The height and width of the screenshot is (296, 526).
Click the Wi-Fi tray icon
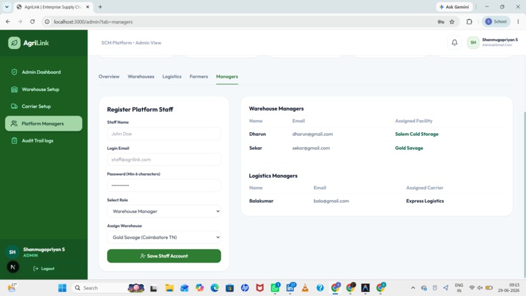tap(472, 288)
